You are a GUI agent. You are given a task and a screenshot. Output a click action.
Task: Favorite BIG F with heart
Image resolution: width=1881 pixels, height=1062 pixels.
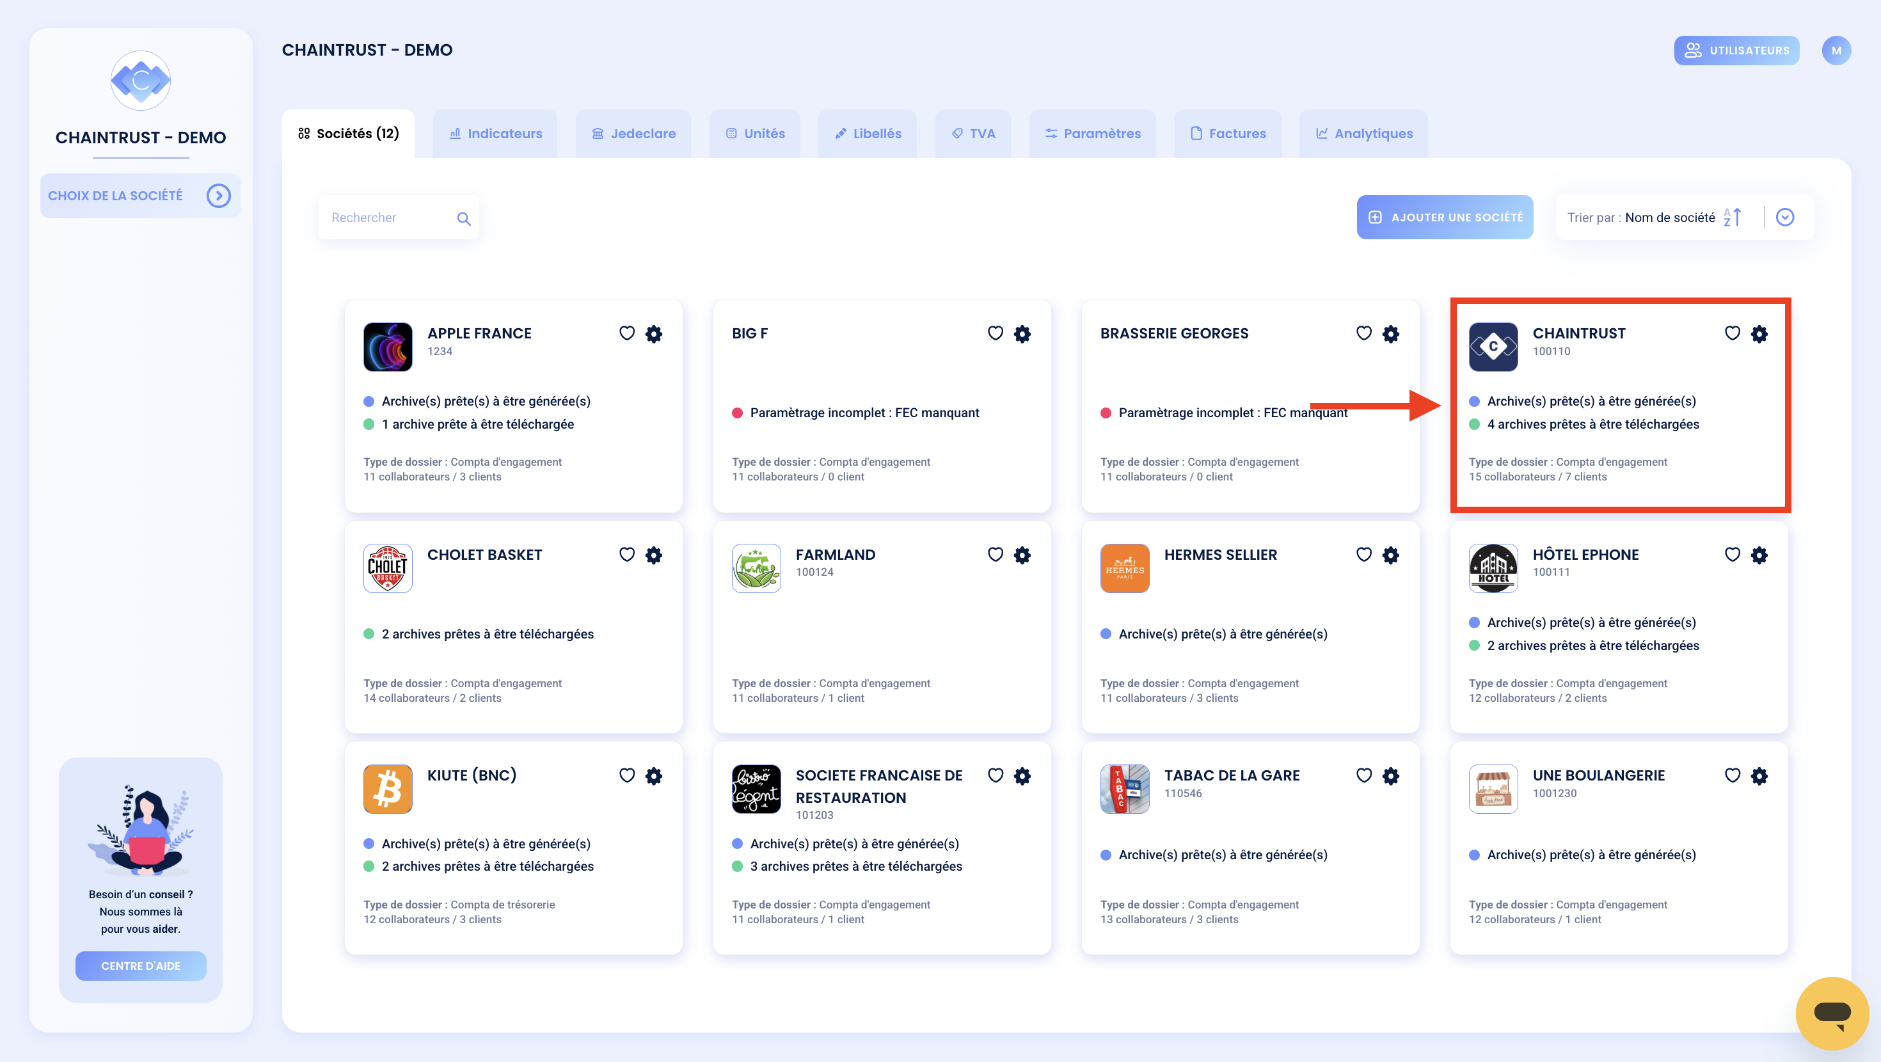tap(996, 333)
